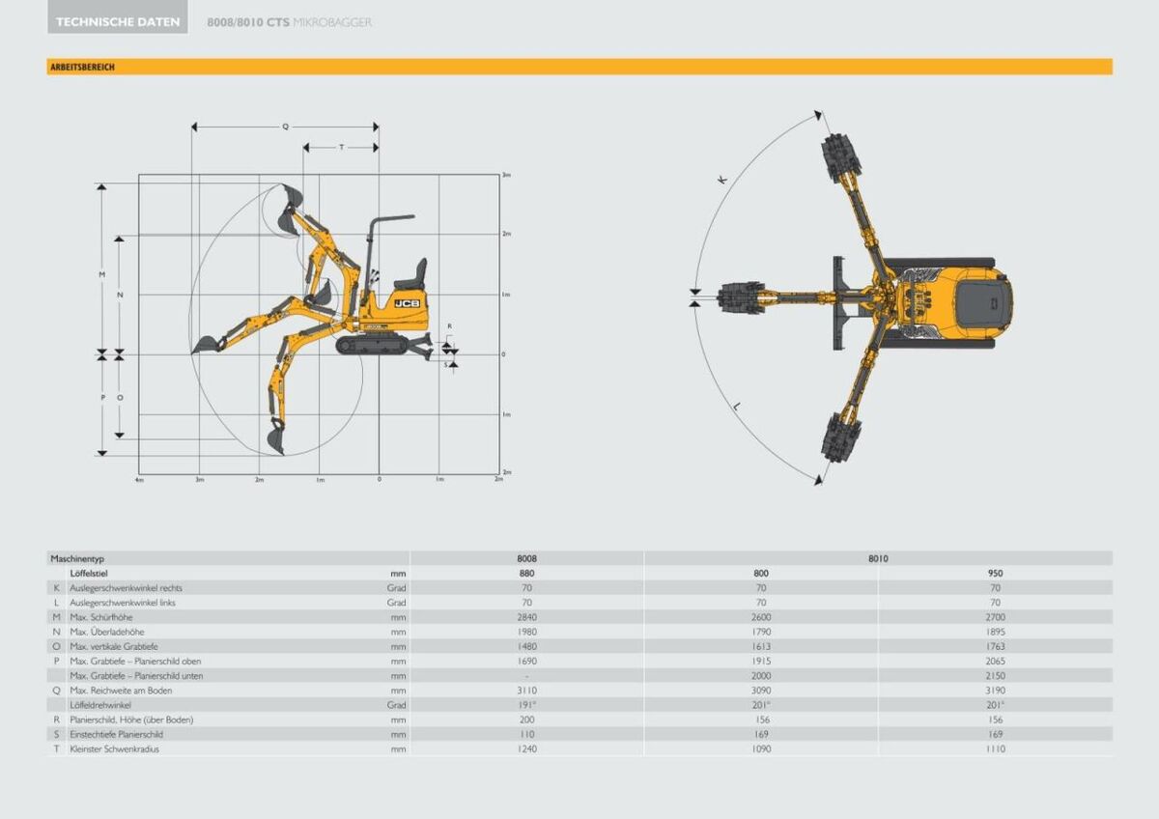
Task: Click the '2840' Schürfhöhe value
Action: click(526, 617)
